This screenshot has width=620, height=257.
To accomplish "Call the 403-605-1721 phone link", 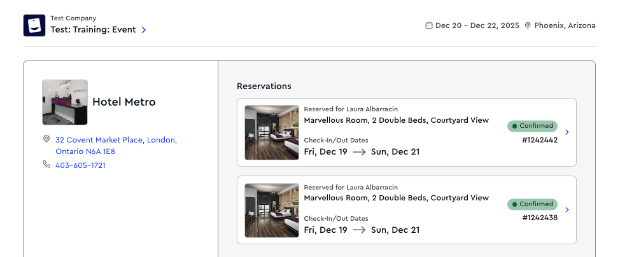I will pyautogui.click(x=80, y=165).
